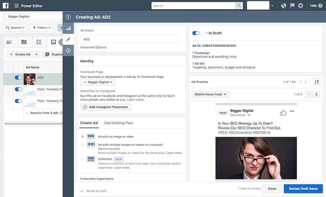
Task: Open the Mobile News Feed dropdown
Action: click(210, 94)
